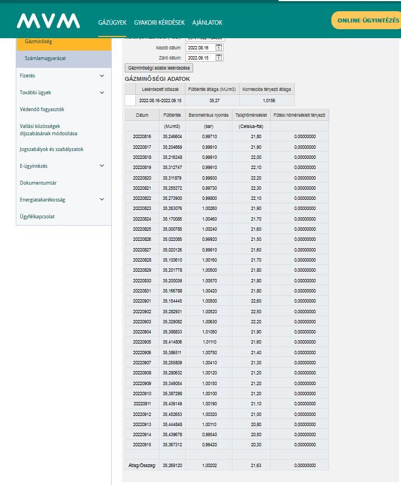401x485 pixels.
Task: Click the MVM logo
Action: pyautogui.click(x=48, y=21)
